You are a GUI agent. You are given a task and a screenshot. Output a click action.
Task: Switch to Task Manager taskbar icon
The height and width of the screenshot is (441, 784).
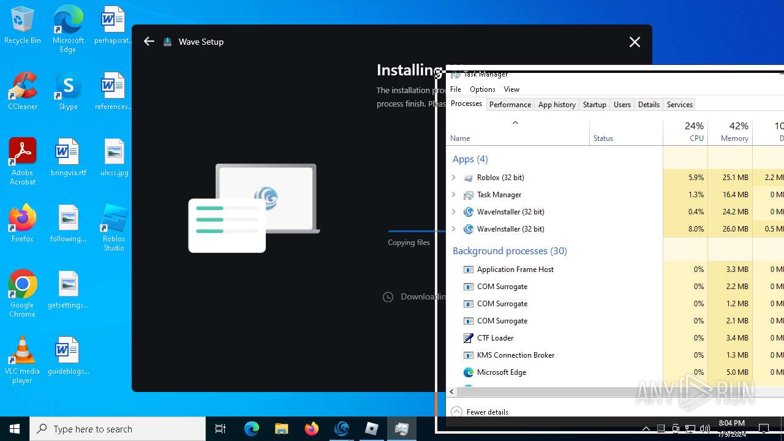(x=402, y=429)
